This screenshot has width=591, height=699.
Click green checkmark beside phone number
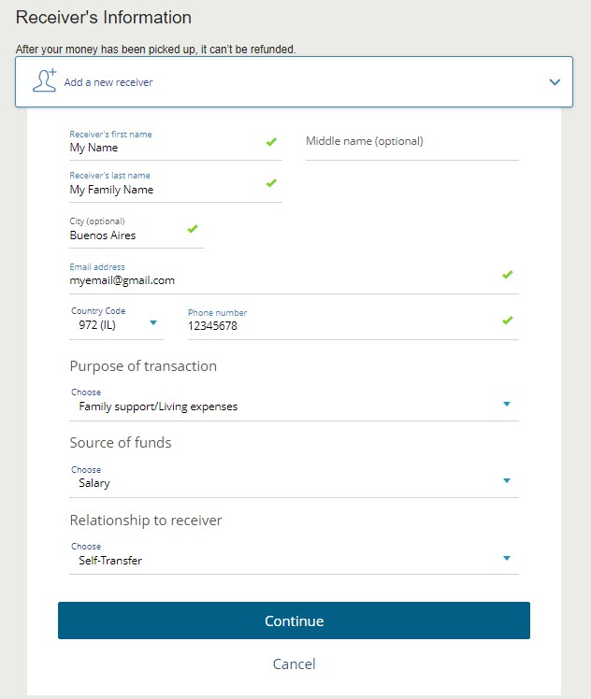[x=507, y=321]
